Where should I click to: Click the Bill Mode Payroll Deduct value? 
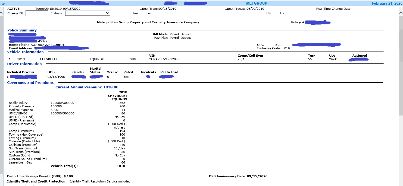click(180, 34)
